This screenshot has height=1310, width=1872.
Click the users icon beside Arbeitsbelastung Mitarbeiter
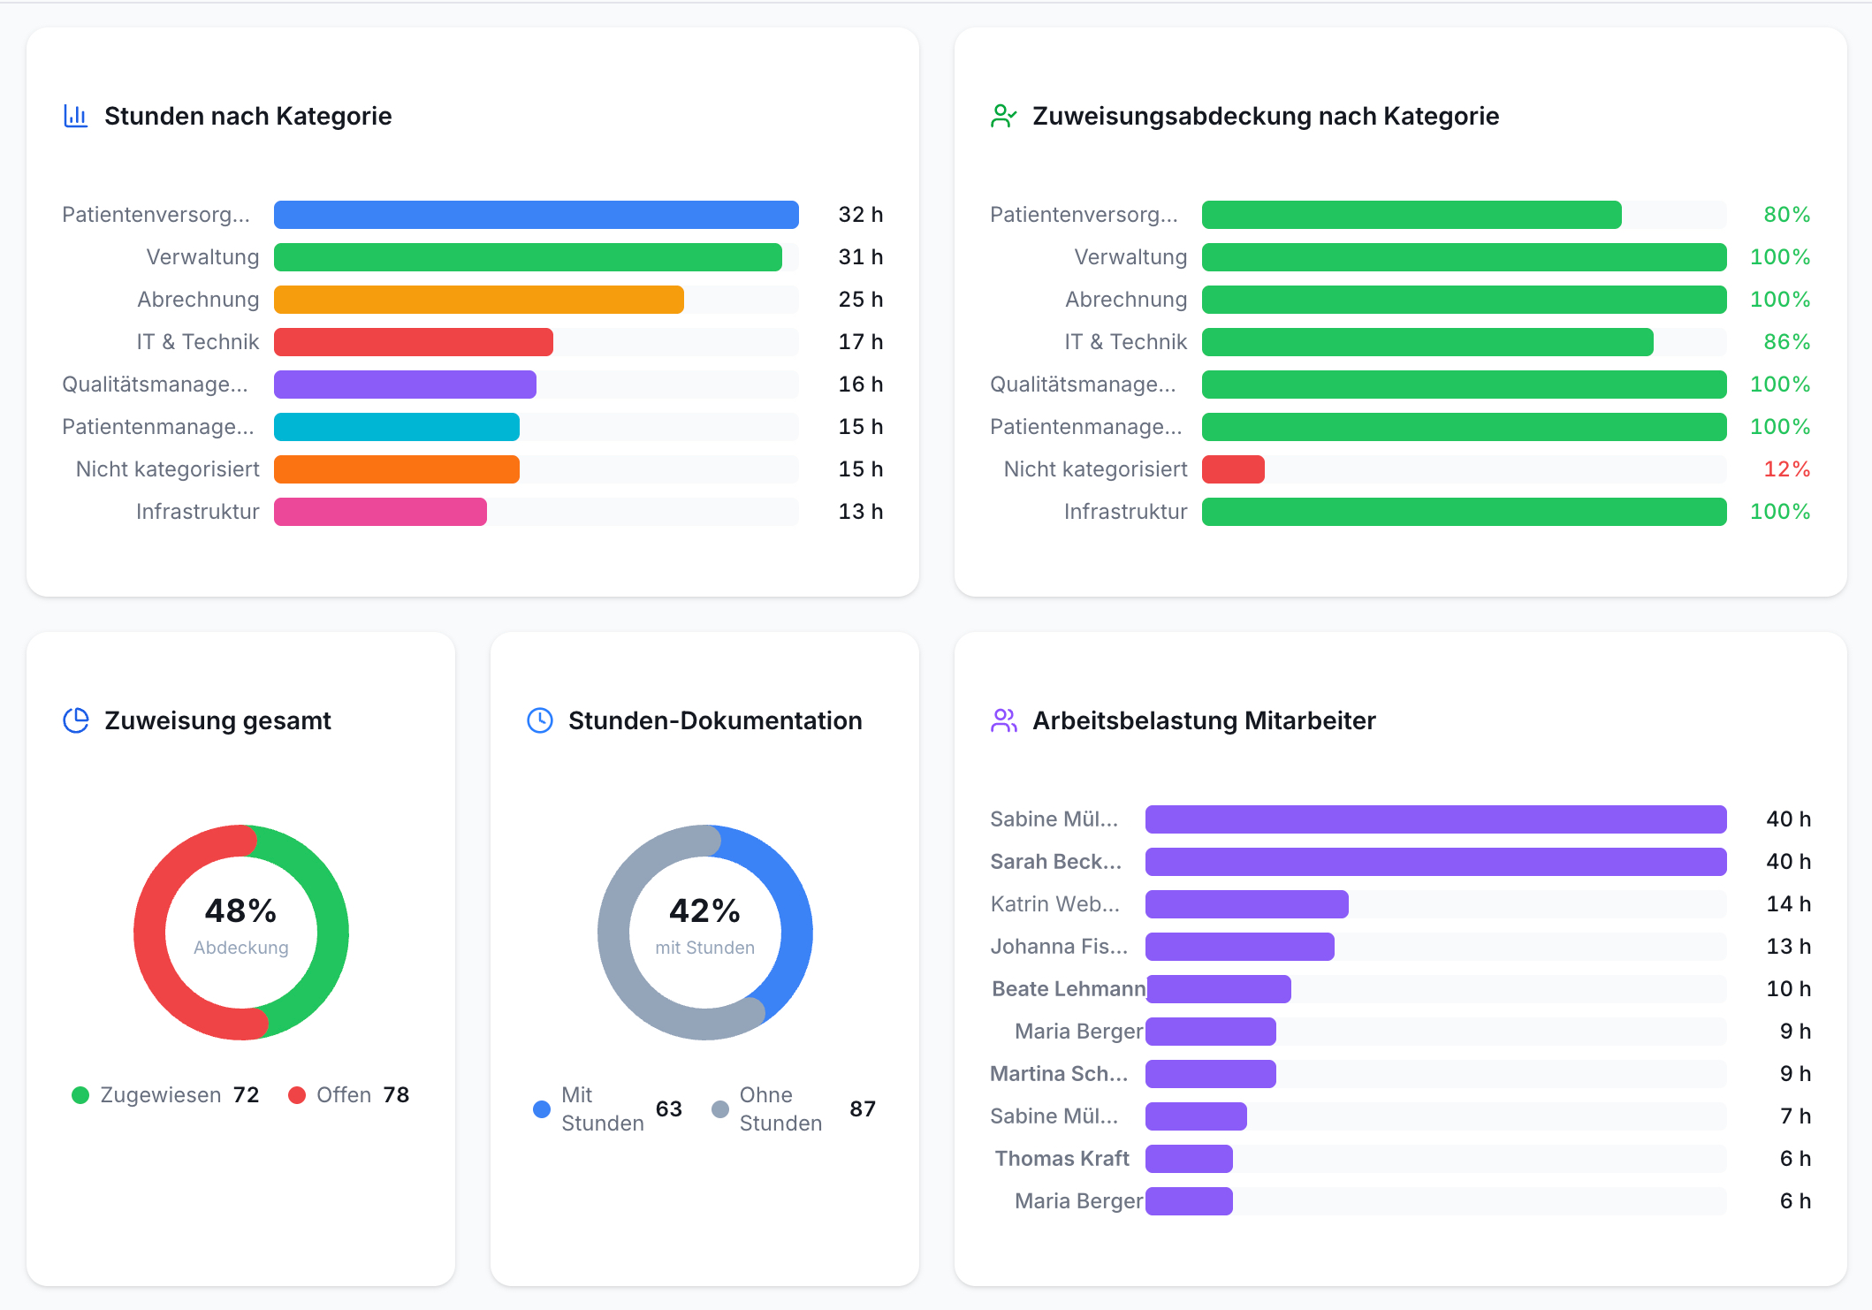click(1004, 720)
